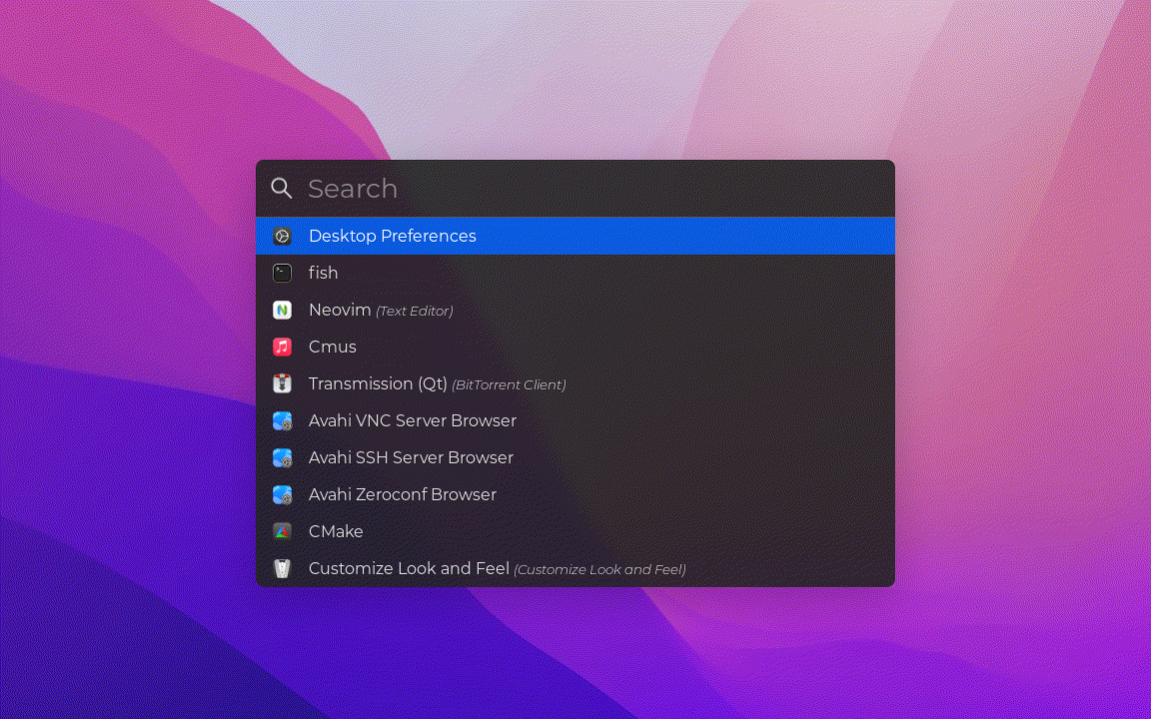Select Avahi SSH Server Browser text
This screenshot has width=1151, height=719.
[x=411, y=457]
